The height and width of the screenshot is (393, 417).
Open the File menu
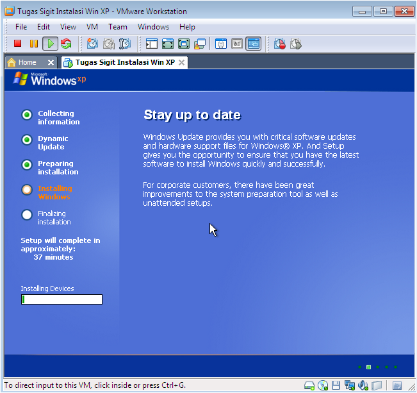click(21, 27)
